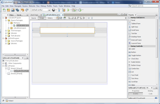The height and width of the screenshot is (104, 160).
Task: Open dropdown arrow next to Run button
Action: pyautogui.click(x=71, y=10)
